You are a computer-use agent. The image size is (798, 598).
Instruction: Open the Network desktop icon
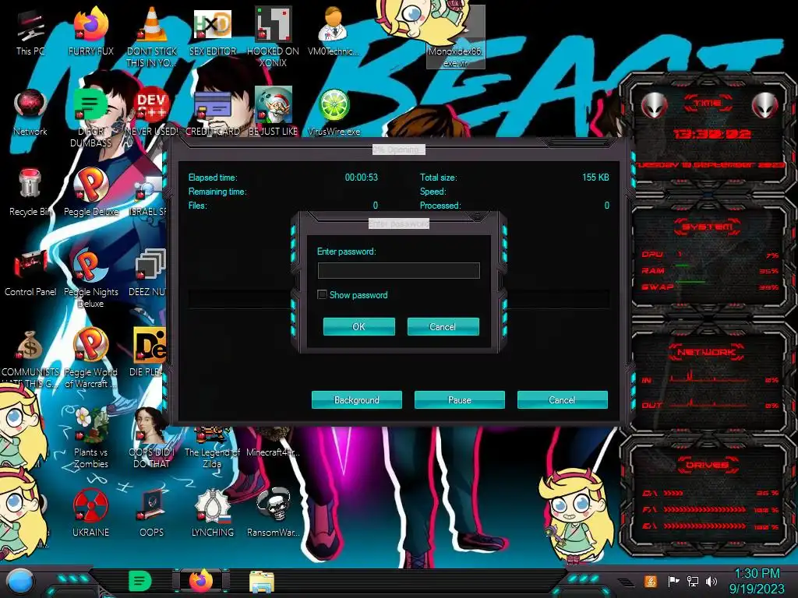click(30, 112)
